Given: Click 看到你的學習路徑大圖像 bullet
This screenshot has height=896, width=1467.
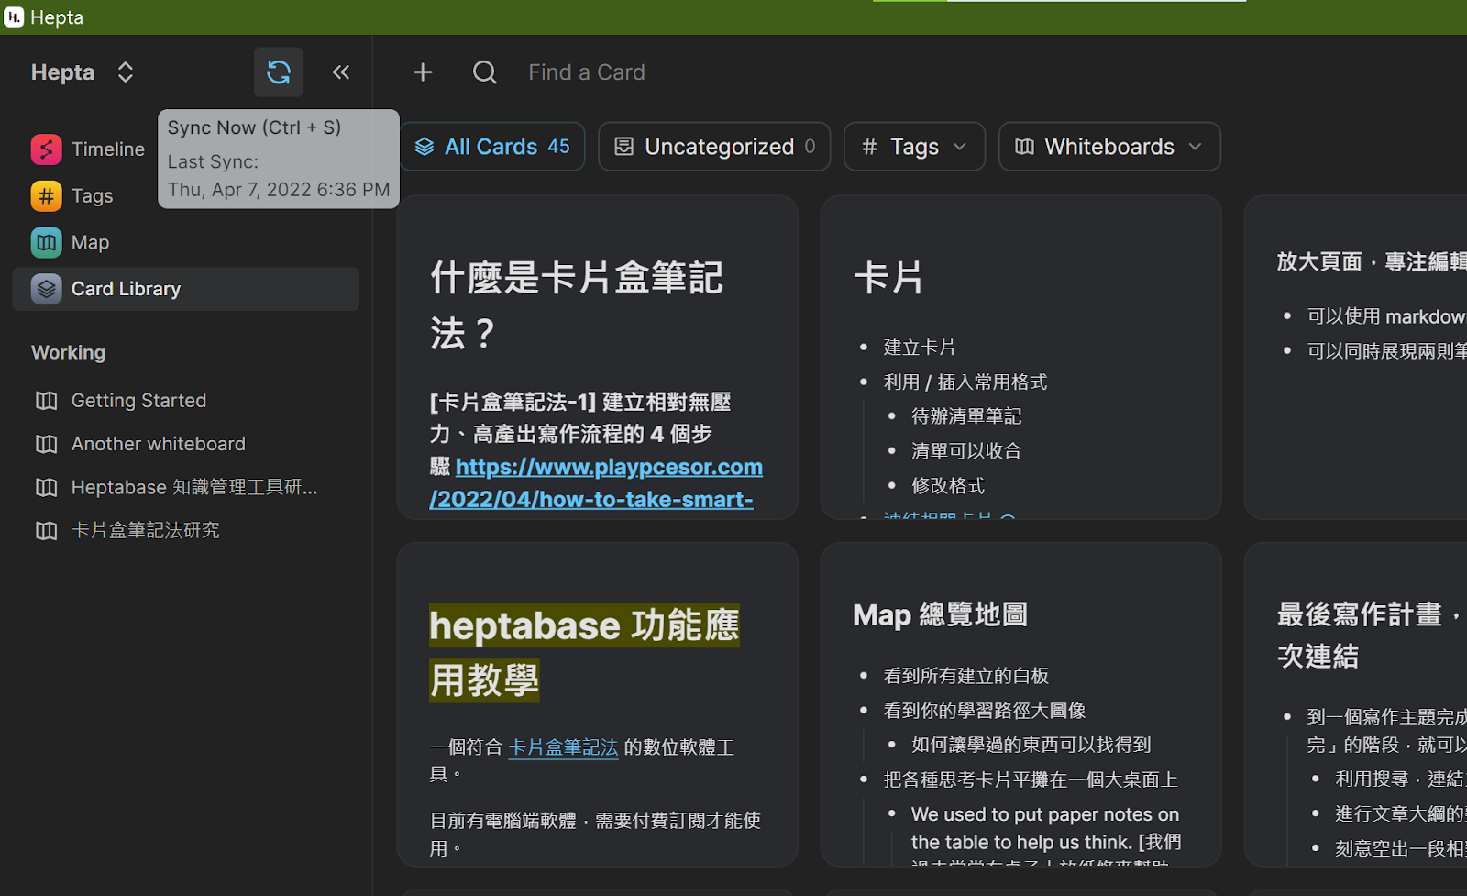Looking at the screenshot, I should pos(984,711).
